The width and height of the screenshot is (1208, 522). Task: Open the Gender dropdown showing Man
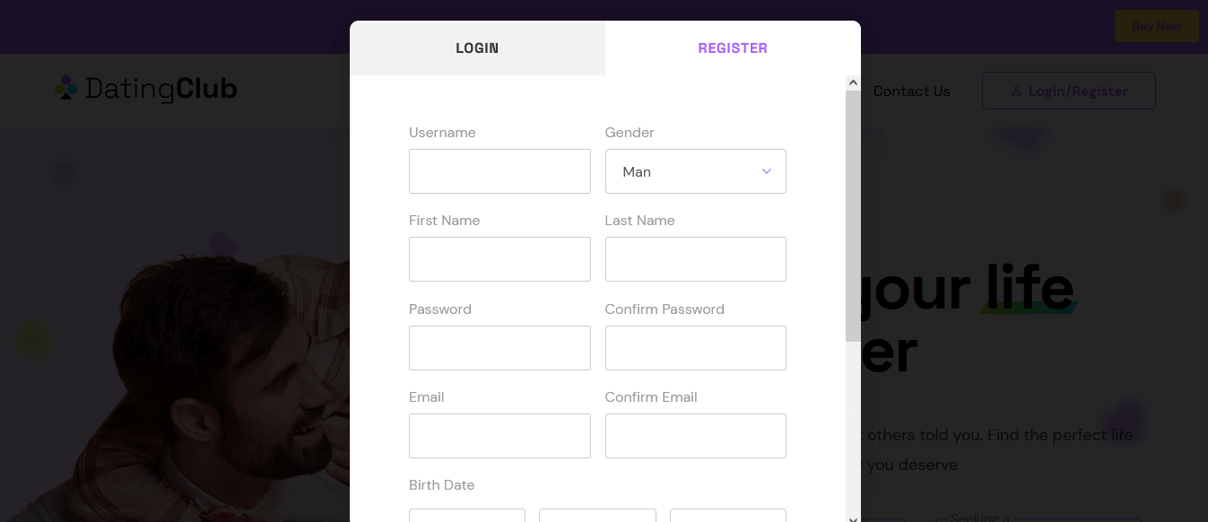(x=696, y=171)
